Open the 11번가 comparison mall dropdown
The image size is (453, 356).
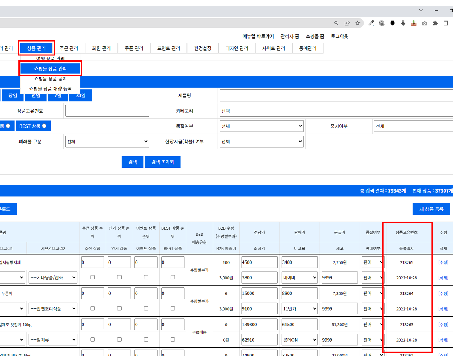click(x=300, y=308)
